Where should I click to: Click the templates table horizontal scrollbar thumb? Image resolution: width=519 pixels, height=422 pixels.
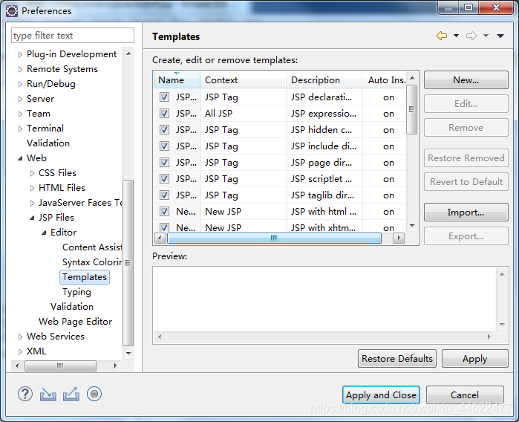click(x=274, y=238)
